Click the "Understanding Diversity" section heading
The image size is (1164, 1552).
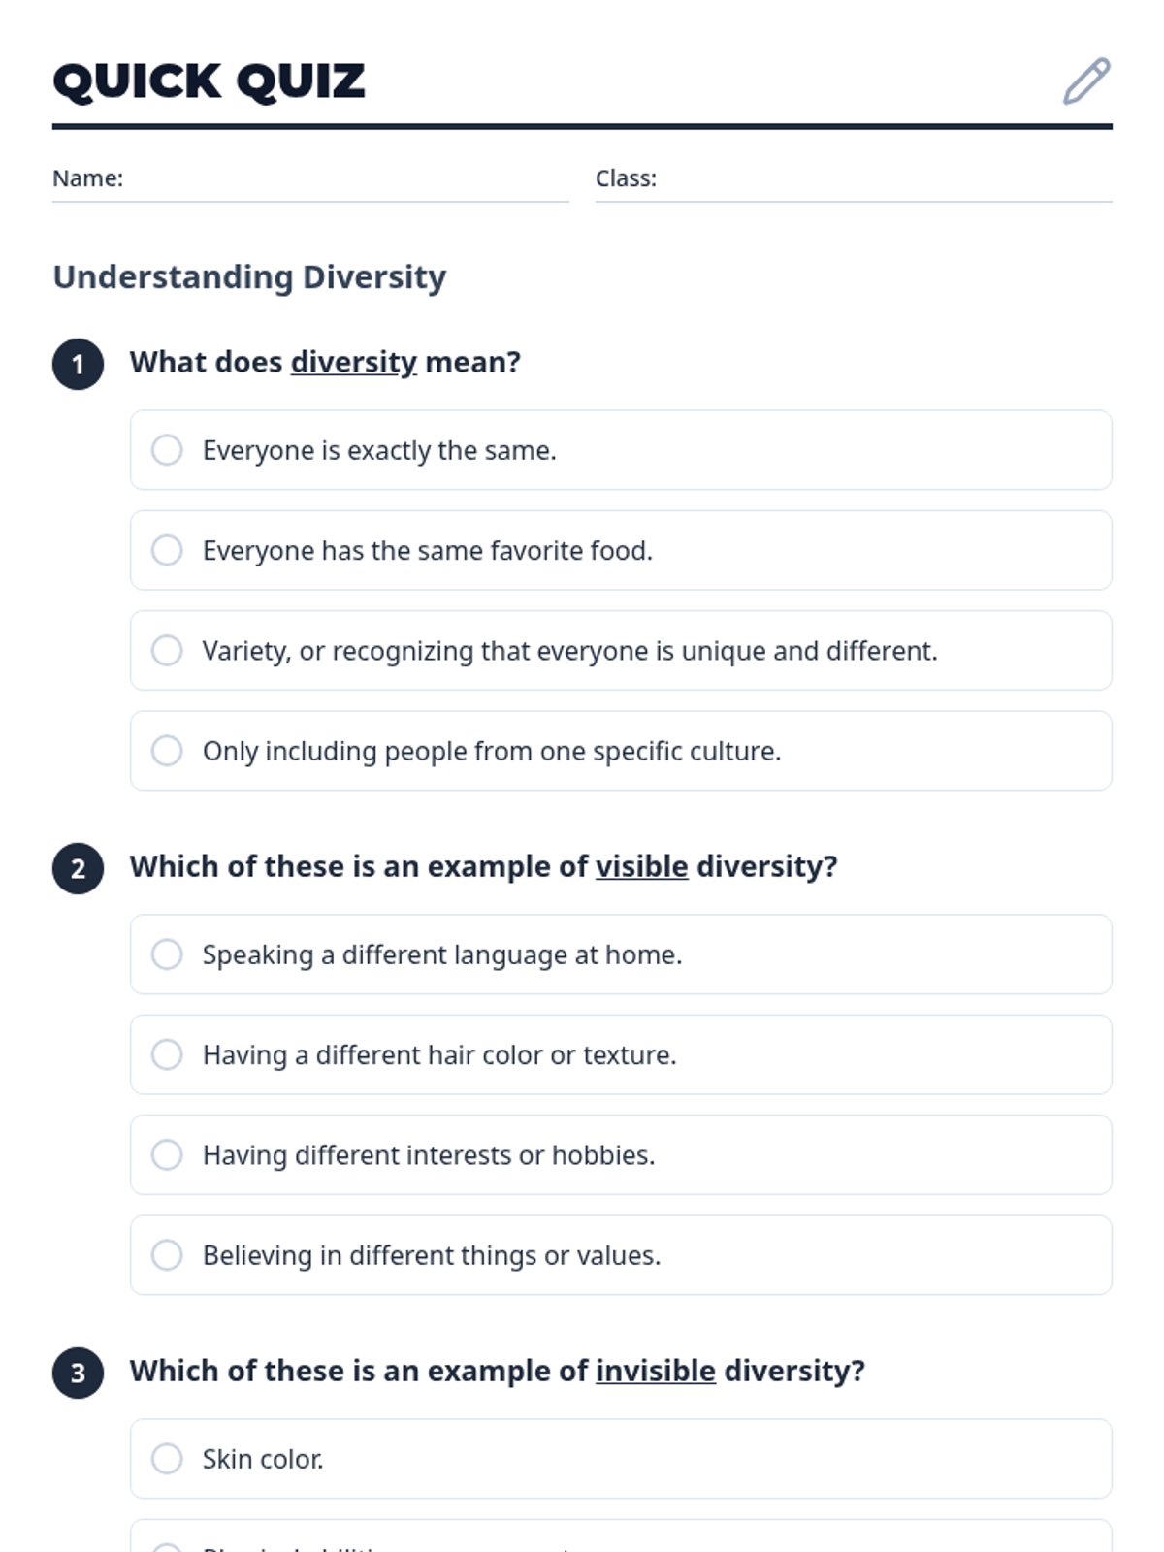(249, 276)
